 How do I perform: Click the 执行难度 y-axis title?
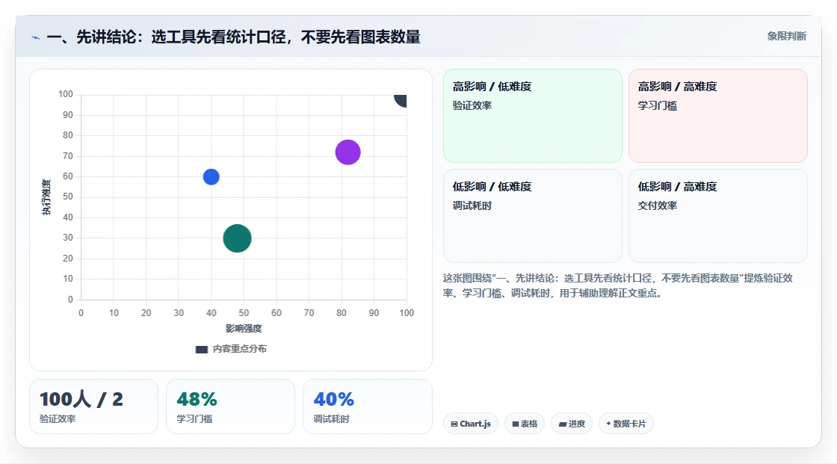pos(46,197)
